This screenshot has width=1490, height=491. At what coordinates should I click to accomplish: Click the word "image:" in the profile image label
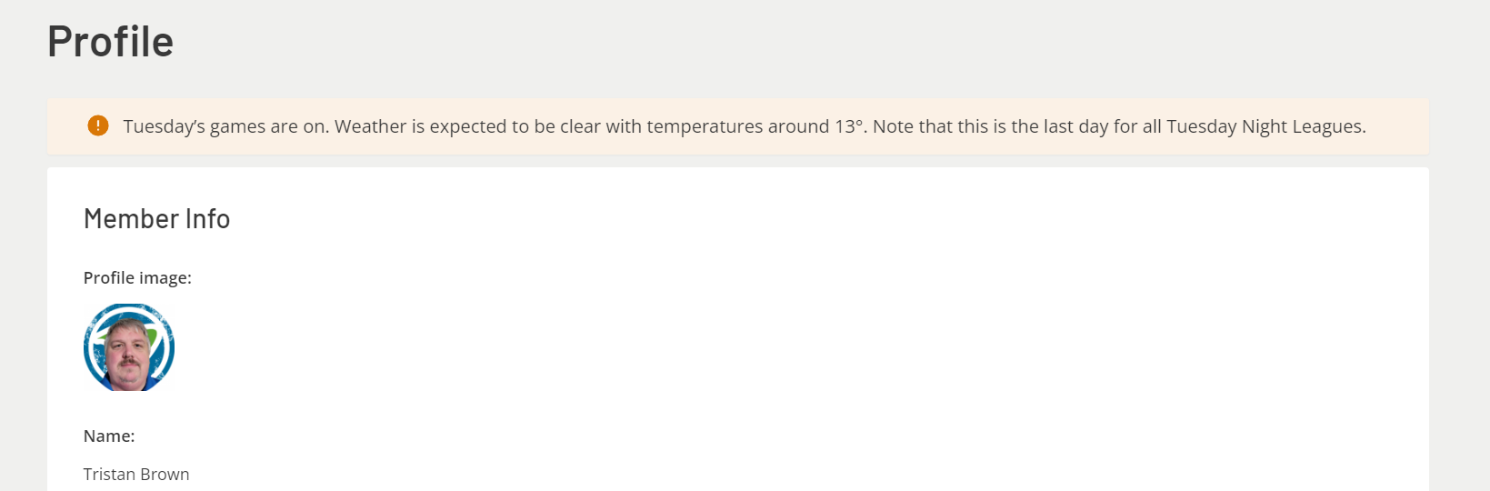click(165, 278)
